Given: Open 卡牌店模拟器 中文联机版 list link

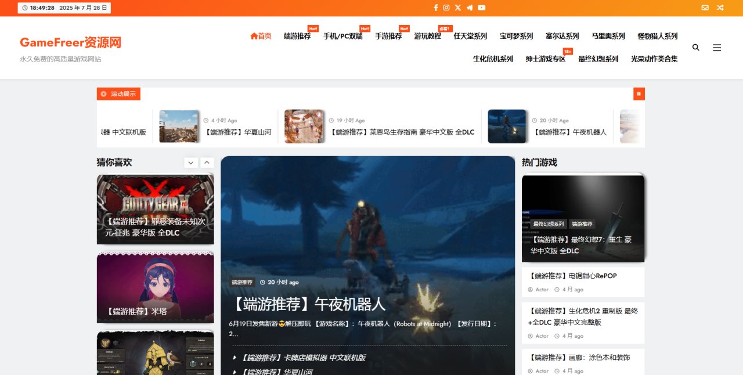Looking at the screenshot, I should (302, 358).
